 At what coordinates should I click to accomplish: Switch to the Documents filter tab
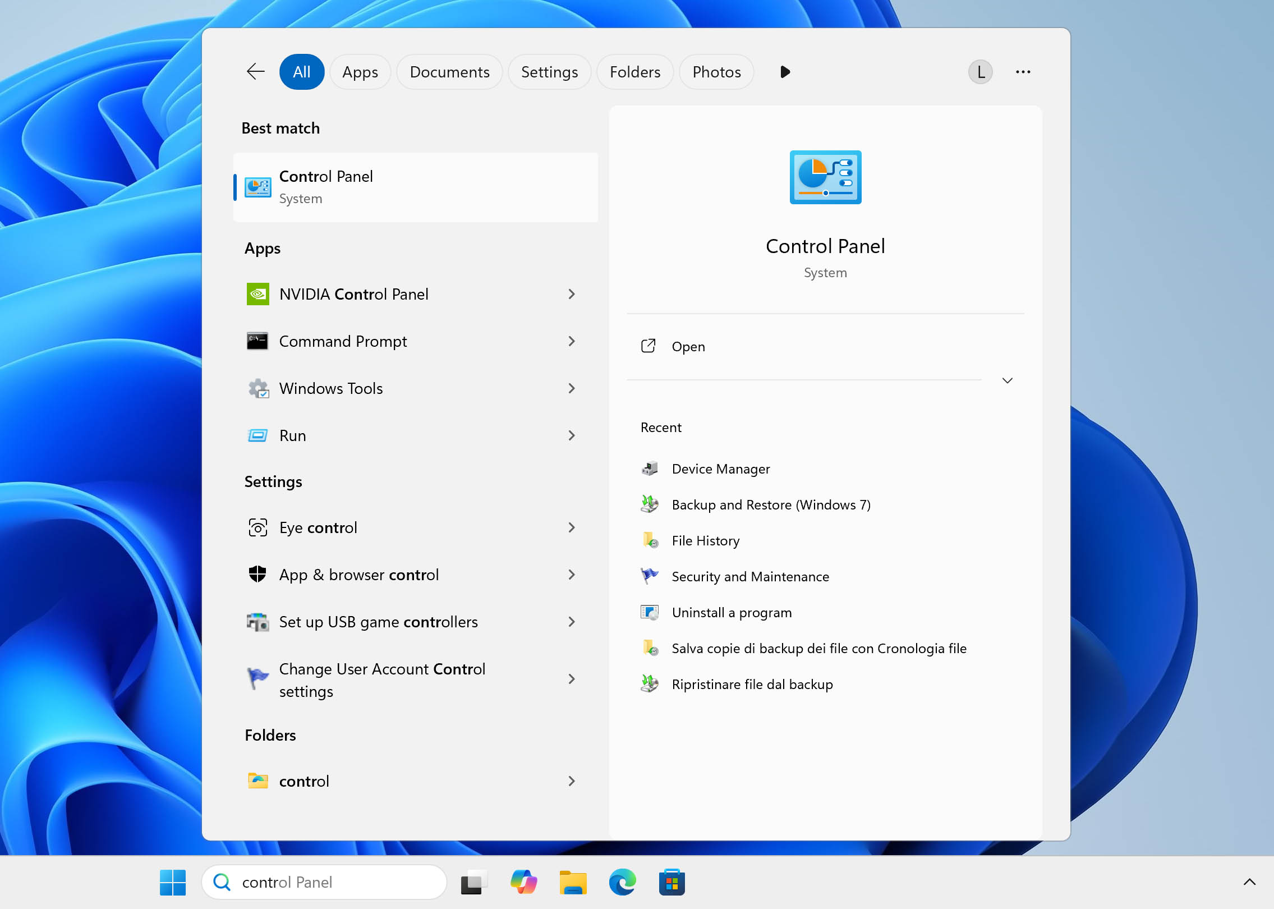click(x=449, y=72)
